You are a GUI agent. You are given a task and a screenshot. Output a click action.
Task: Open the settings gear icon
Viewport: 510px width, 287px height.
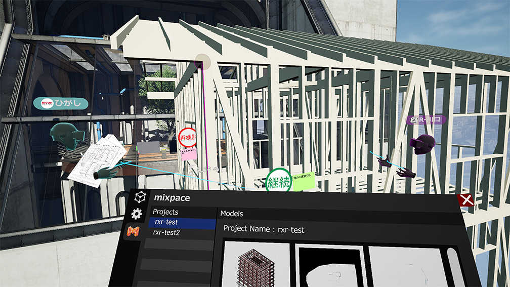136,214
